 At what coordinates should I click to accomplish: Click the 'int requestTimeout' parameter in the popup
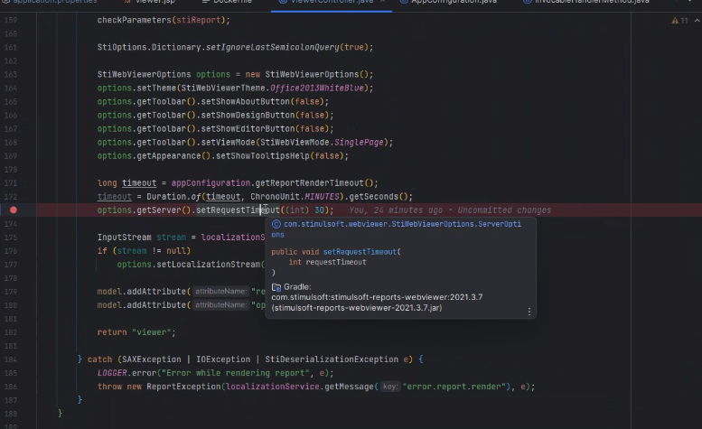pyautogui.click(x=327, y=262)
